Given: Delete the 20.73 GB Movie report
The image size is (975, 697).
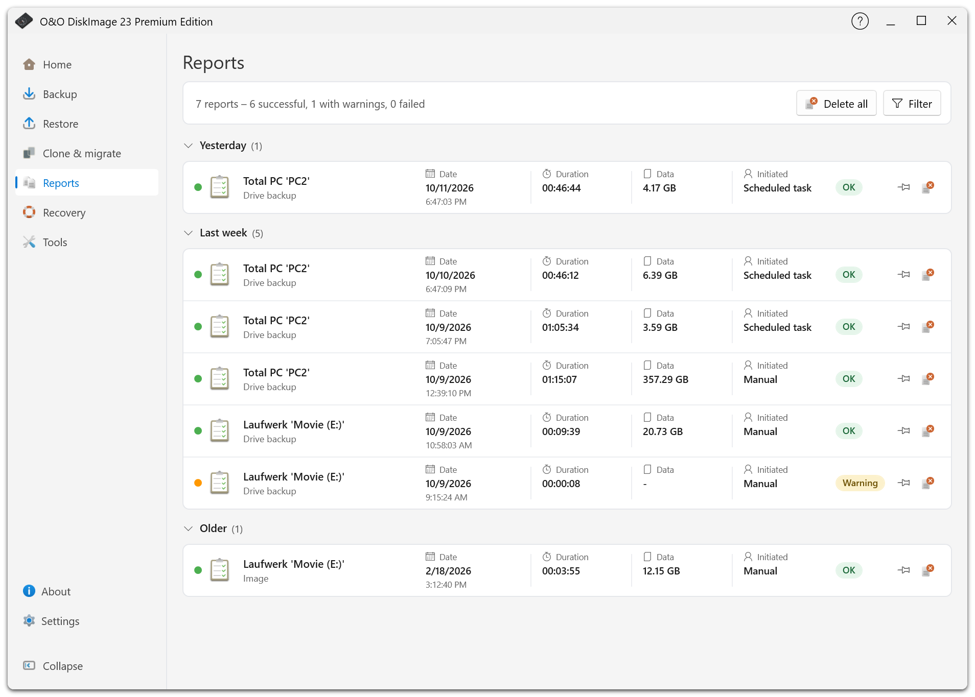Looking at the screenshot, I should point(927,431).
